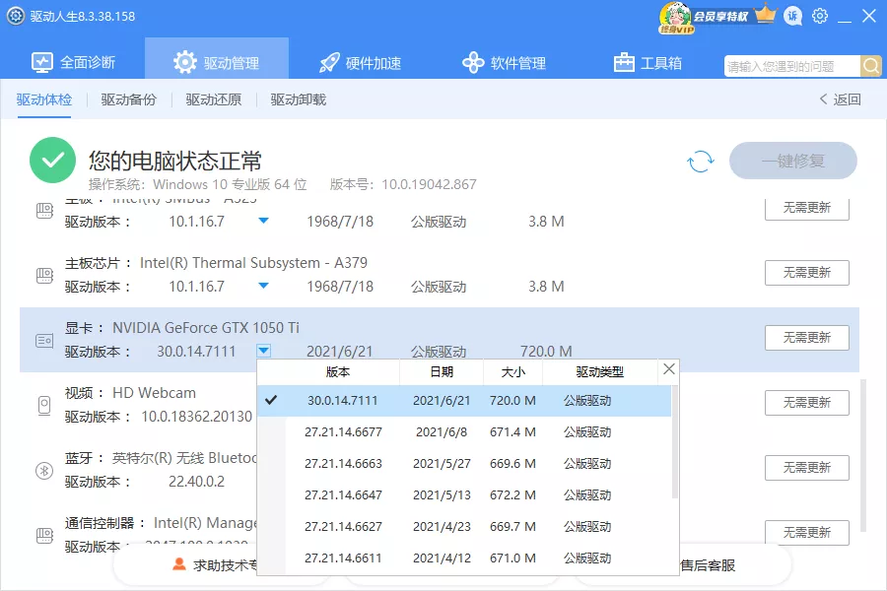Click the checkmark next to 30.0.14.7111
Screen dimensions: 887x591
pos(271,401)
